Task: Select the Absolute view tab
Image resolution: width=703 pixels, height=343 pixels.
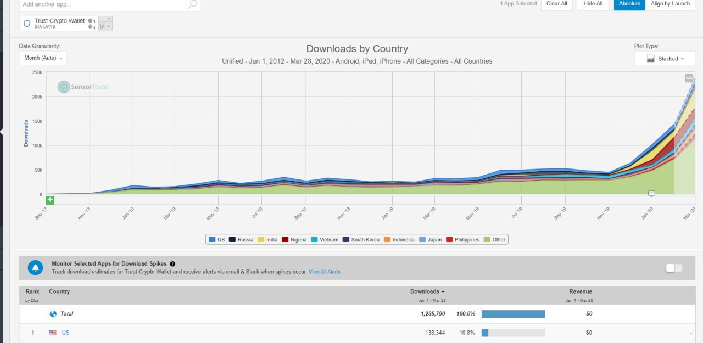Action: tap(629, 4)
